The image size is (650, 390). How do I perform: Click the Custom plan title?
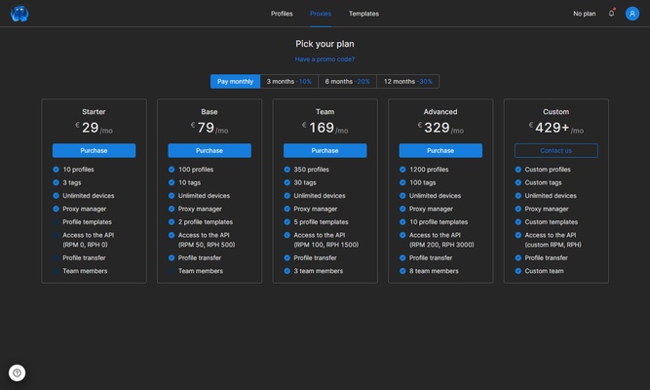click(555, 111)
